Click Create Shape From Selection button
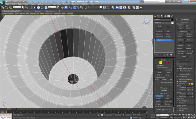 pos(163,107)
